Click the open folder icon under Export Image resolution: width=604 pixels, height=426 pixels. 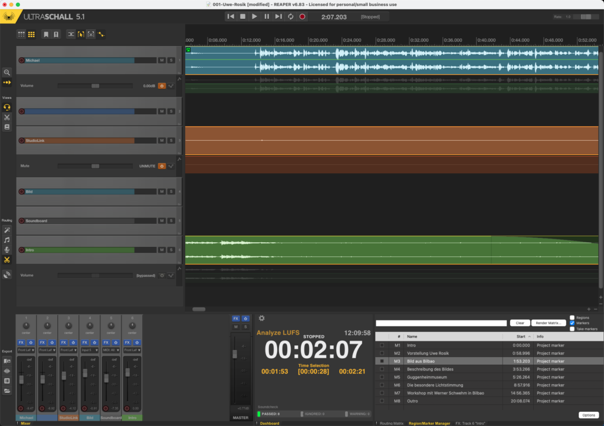click(x=7, y=391)
